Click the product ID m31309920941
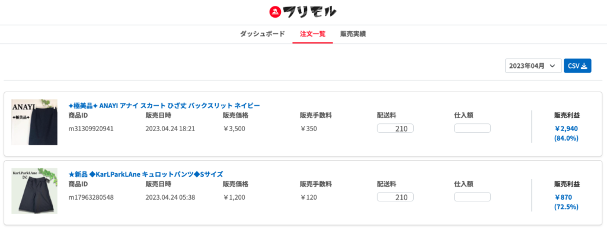The height and width of the screenshot is (228, 607). 91,129
